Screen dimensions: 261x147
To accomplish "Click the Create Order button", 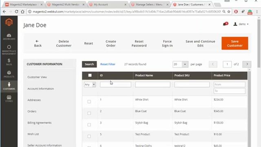I will click(x=111, y=43).
